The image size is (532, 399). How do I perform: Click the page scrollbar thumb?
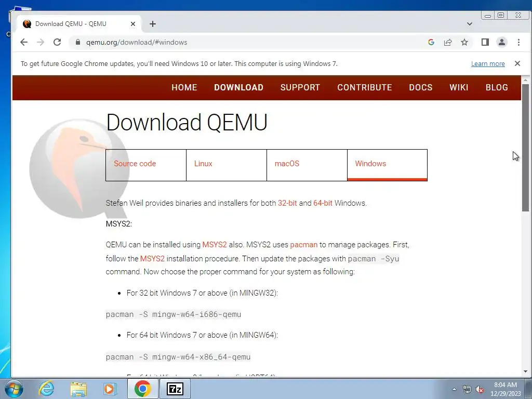click(x=526, y=148)
